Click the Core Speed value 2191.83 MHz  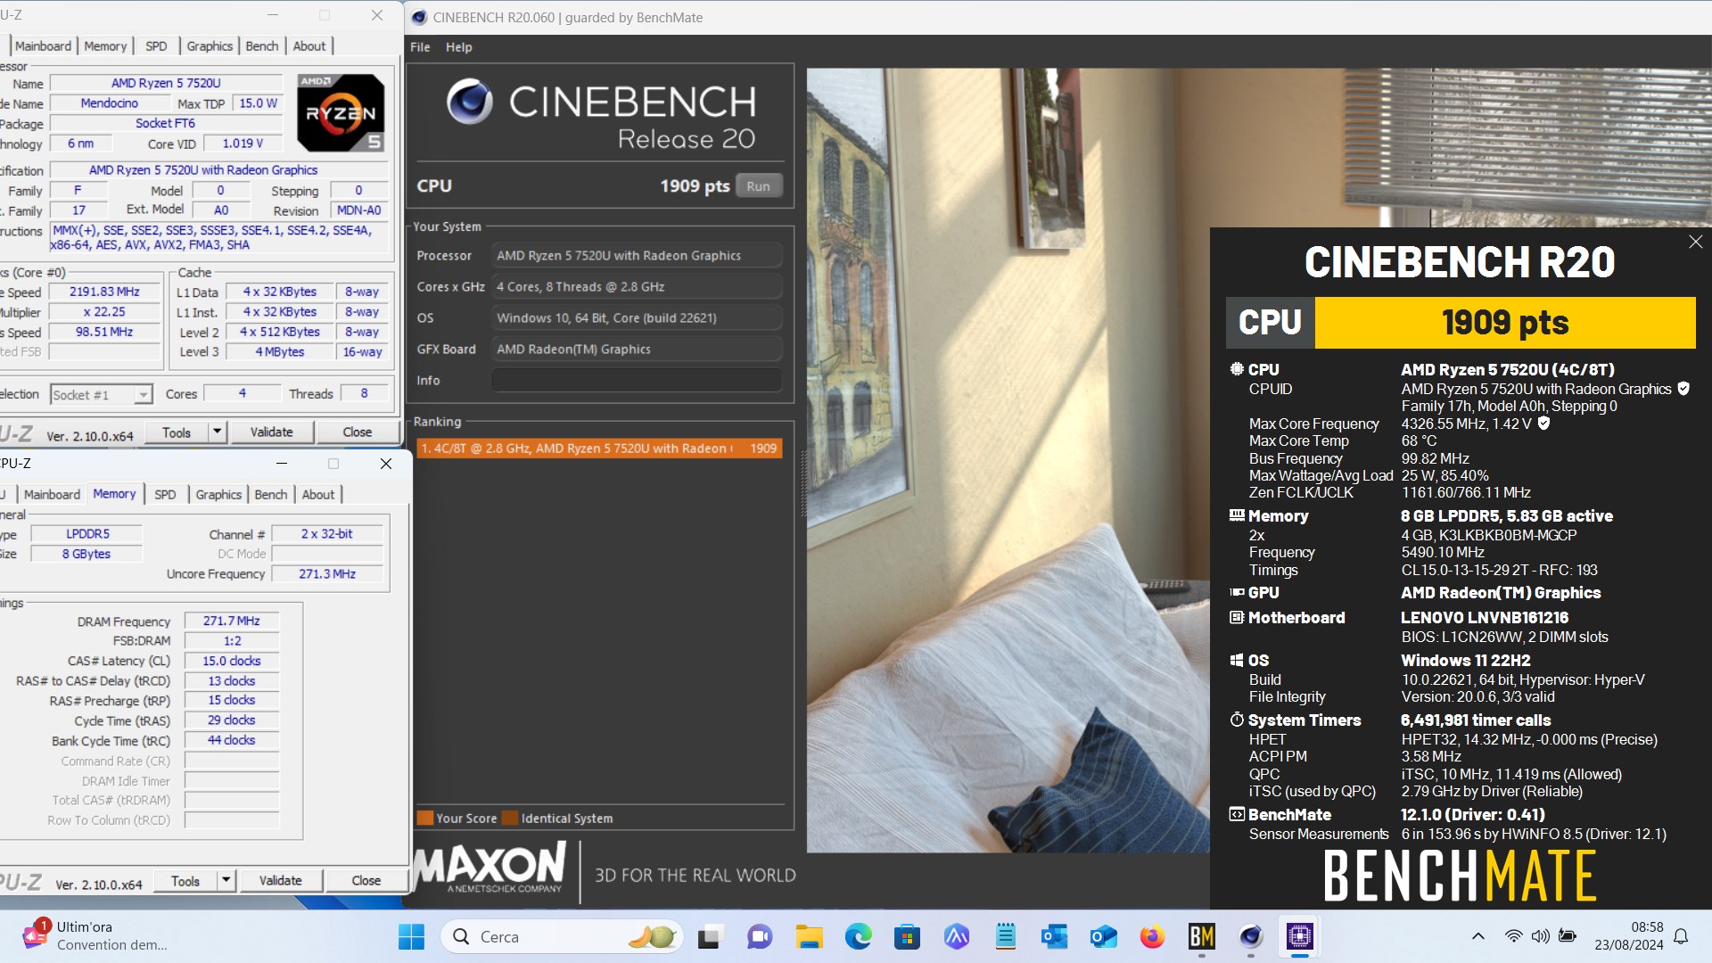tap(105, 292)
